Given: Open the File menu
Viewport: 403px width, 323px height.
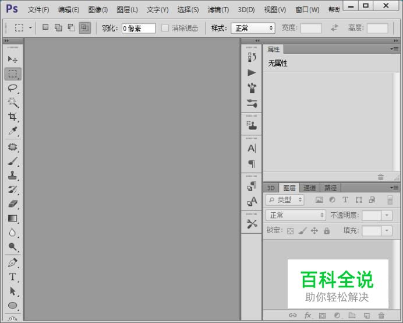Looking at the screenshot, I should tap(38, 10).
